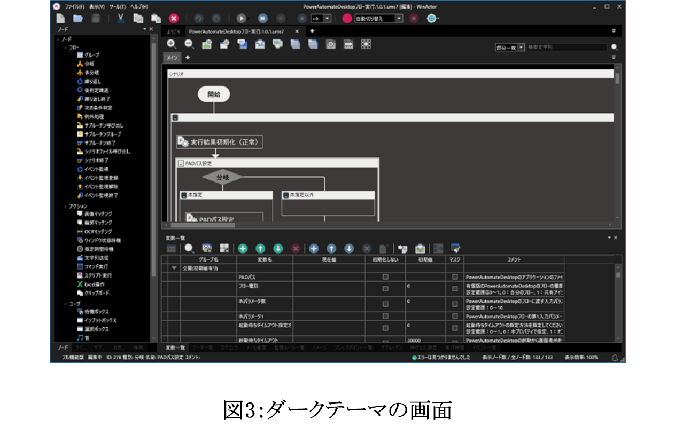This screenshot has height=435, width=675.
Task: Toggle 初期化しない checkbox for フロー種別 row
Action: point(385,289)
